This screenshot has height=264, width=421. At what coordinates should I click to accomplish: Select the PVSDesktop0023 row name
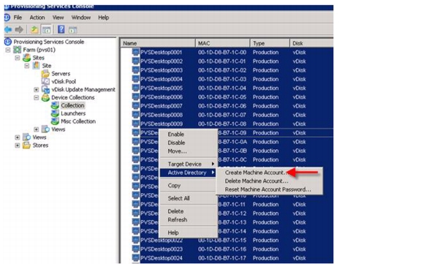click(162, 249)
